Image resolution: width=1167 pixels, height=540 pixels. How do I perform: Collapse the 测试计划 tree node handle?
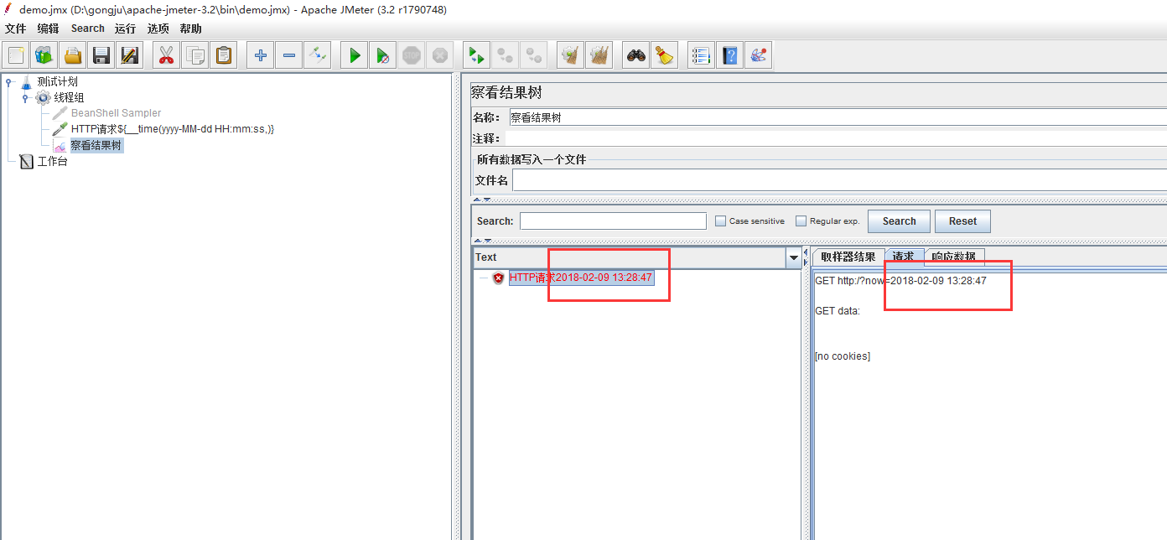pos(8,82)
